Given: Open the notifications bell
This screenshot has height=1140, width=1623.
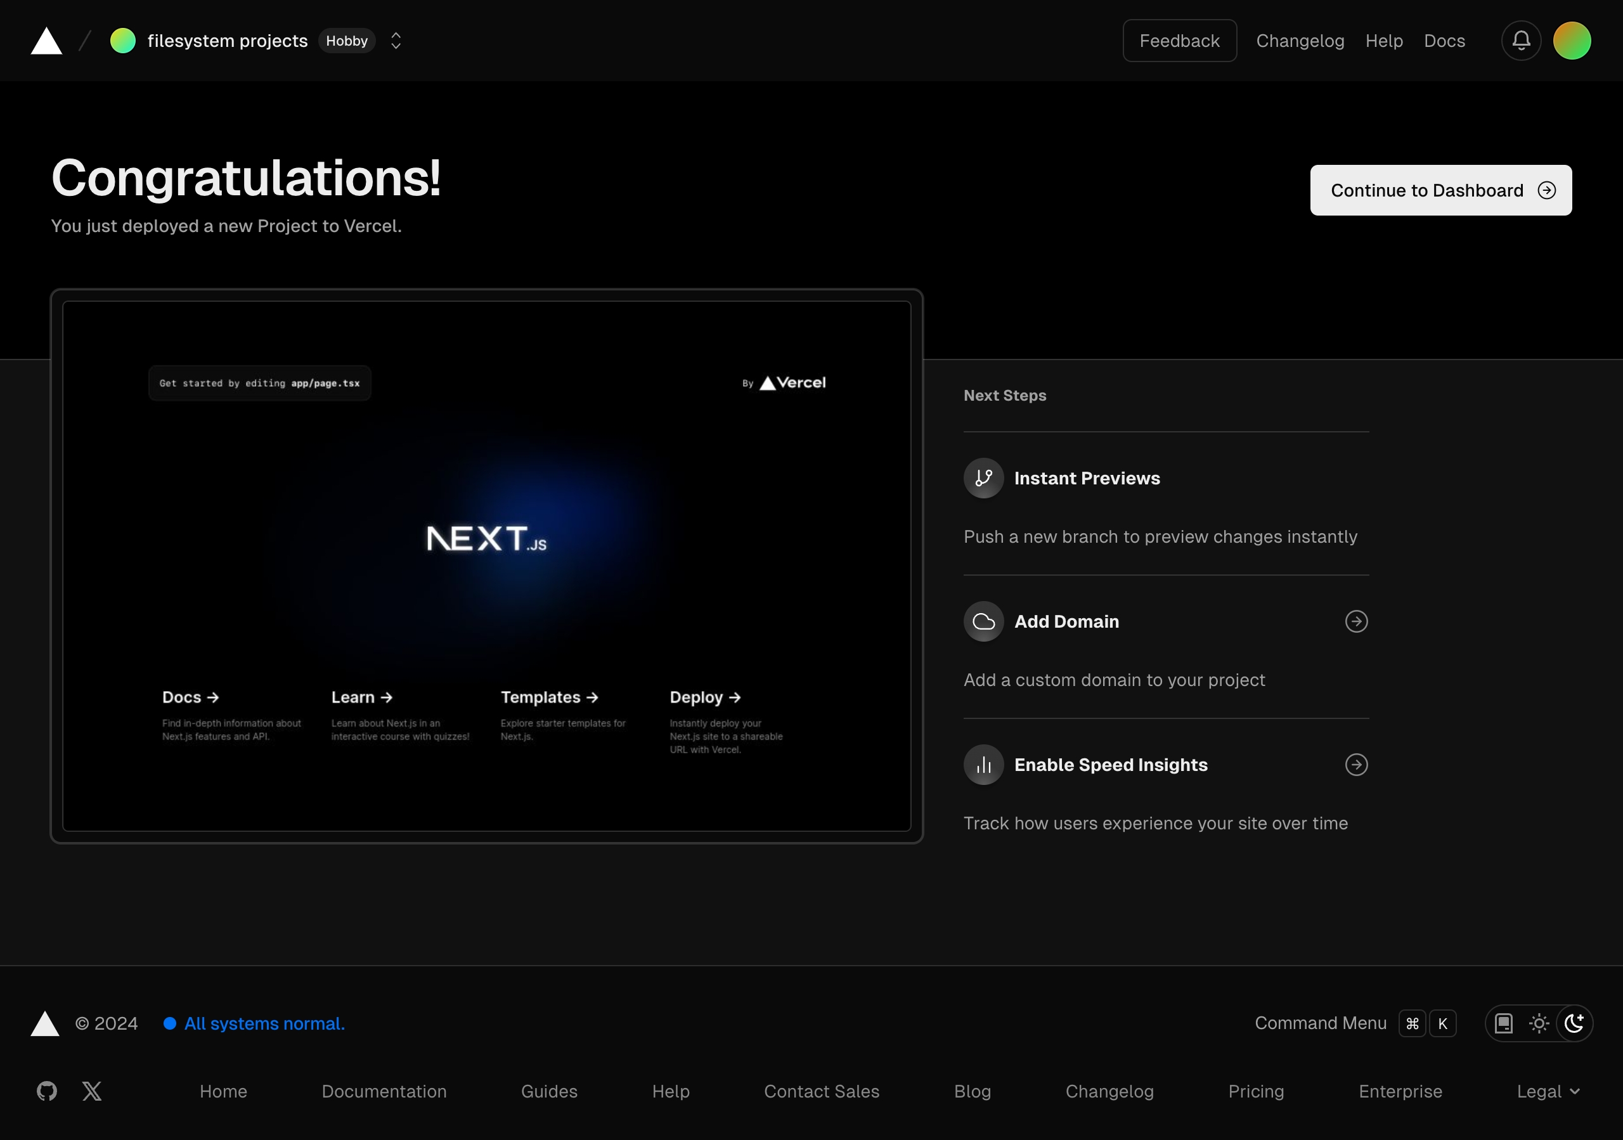Looking at the screenshot, I should coord(1520,41).
